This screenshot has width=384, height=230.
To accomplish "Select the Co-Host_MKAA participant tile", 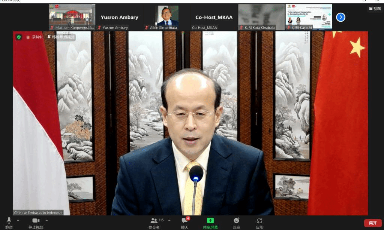I will click(214, 17).
